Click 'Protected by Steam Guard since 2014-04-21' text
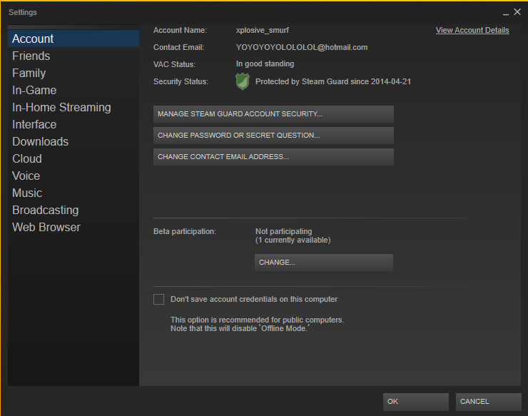This screenshot has width=528, height=416. 333,81
